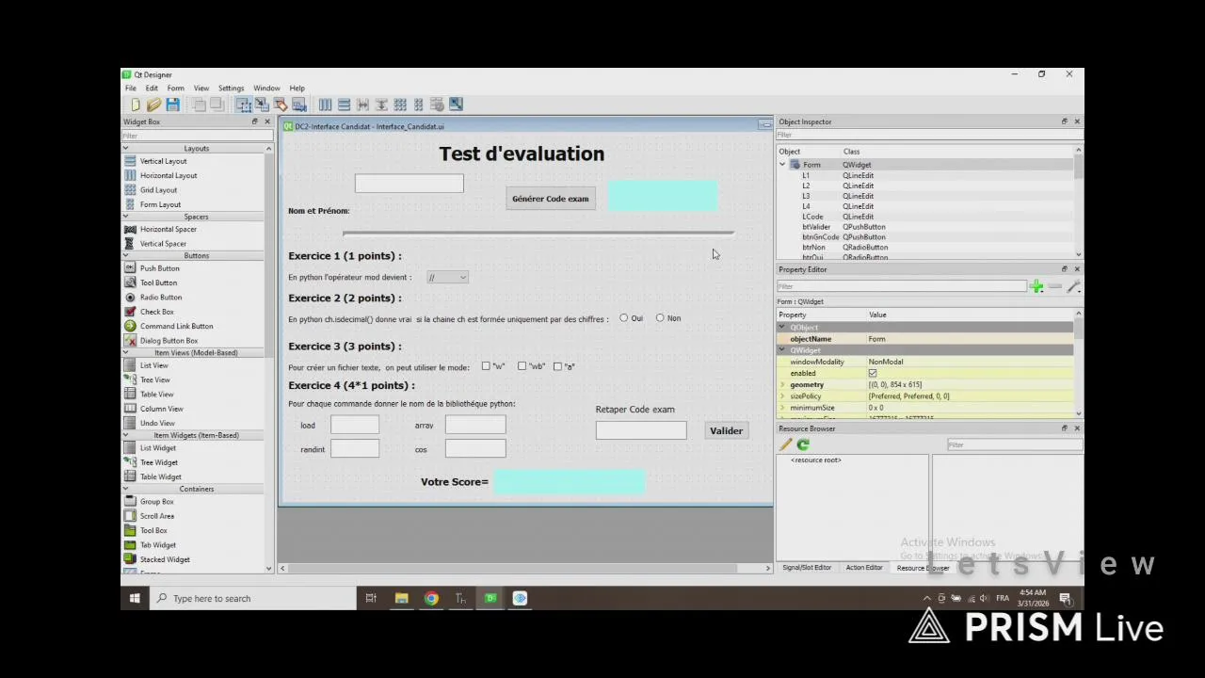This screenshot has height=678, width=1205.
Task: Click the Générer Code exam button
Action: 551,199
